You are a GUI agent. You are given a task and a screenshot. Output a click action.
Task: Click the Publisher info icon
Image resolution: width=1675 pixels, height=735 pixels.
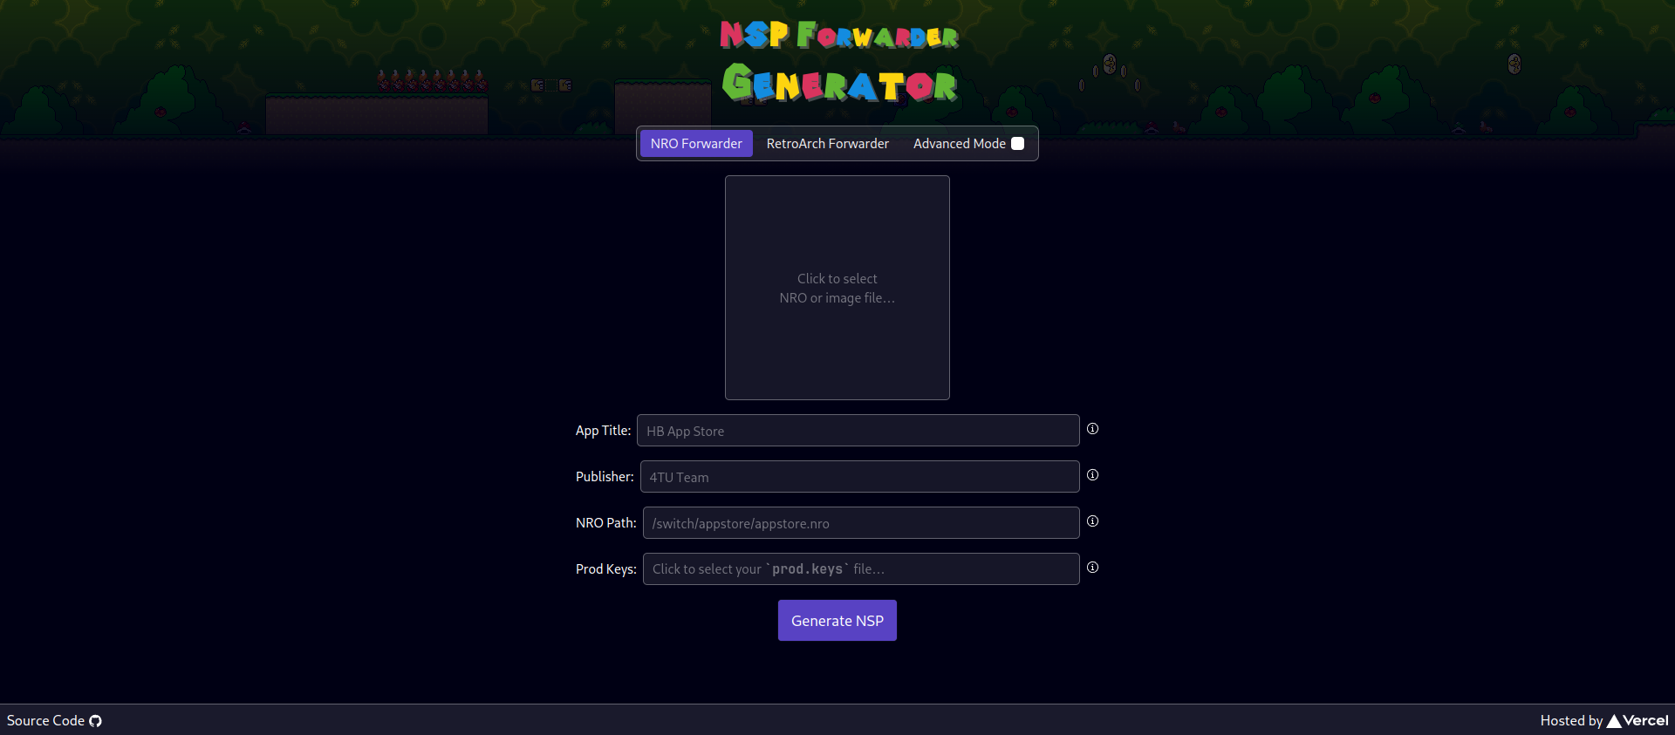(x=1092, y=475)
